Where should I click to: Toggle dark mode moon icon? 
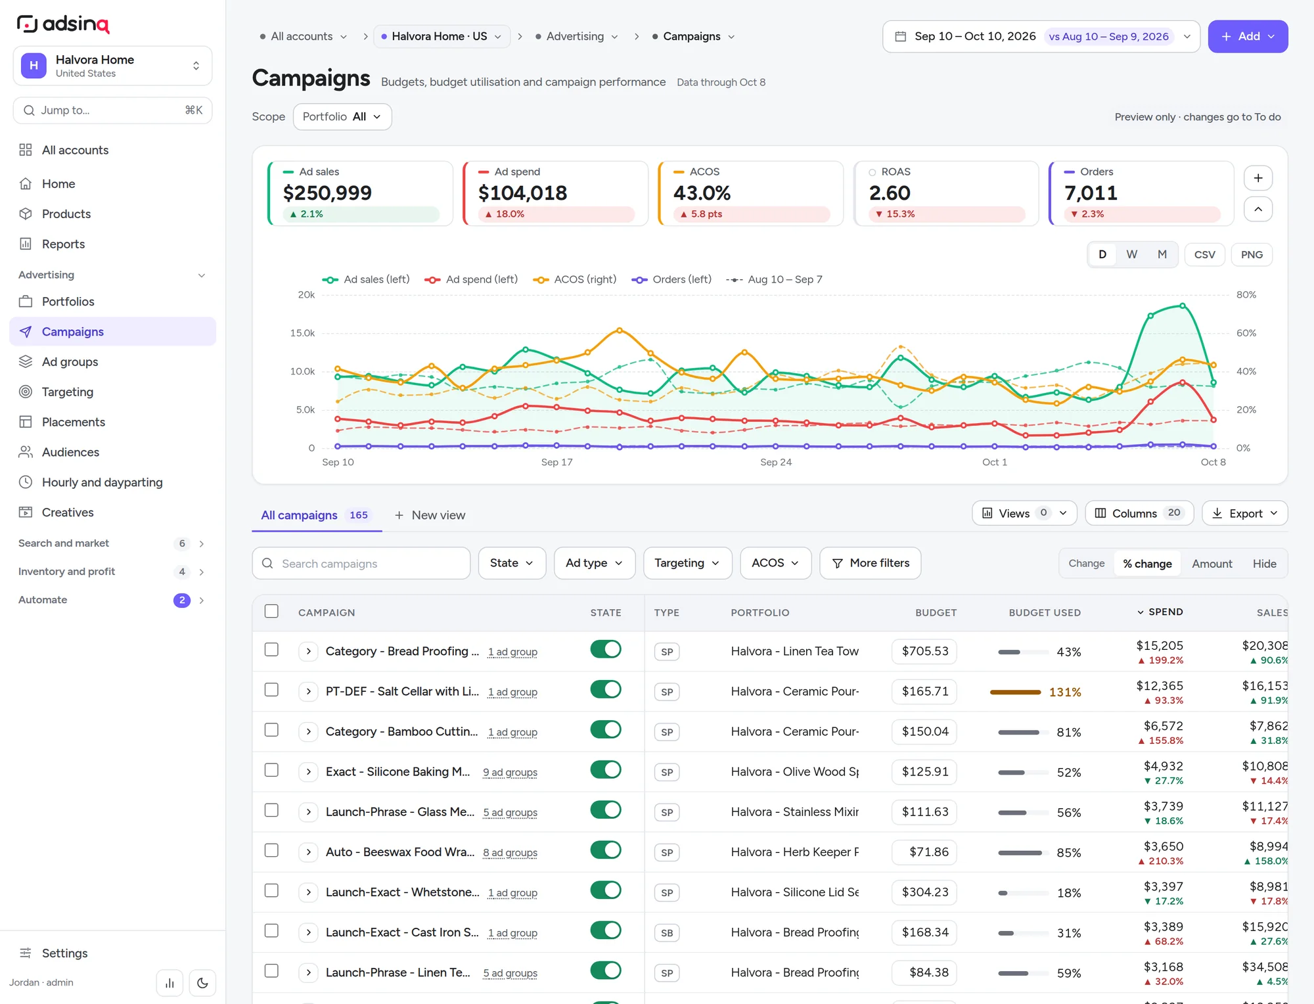coord(202,983)
